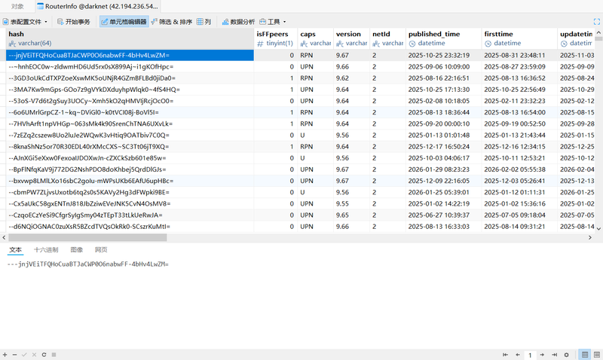
Task: Click the 列 columns button
Action: (x=204, y=22)
